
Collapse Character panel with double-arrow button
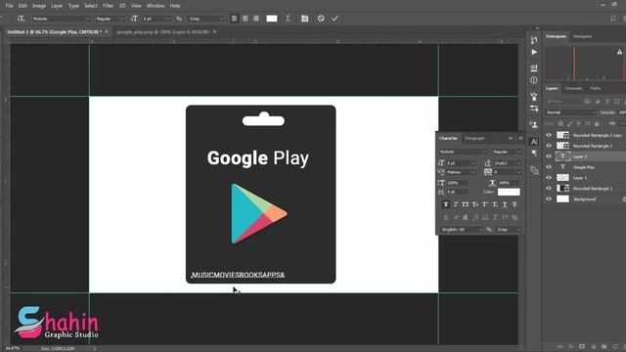511,138
